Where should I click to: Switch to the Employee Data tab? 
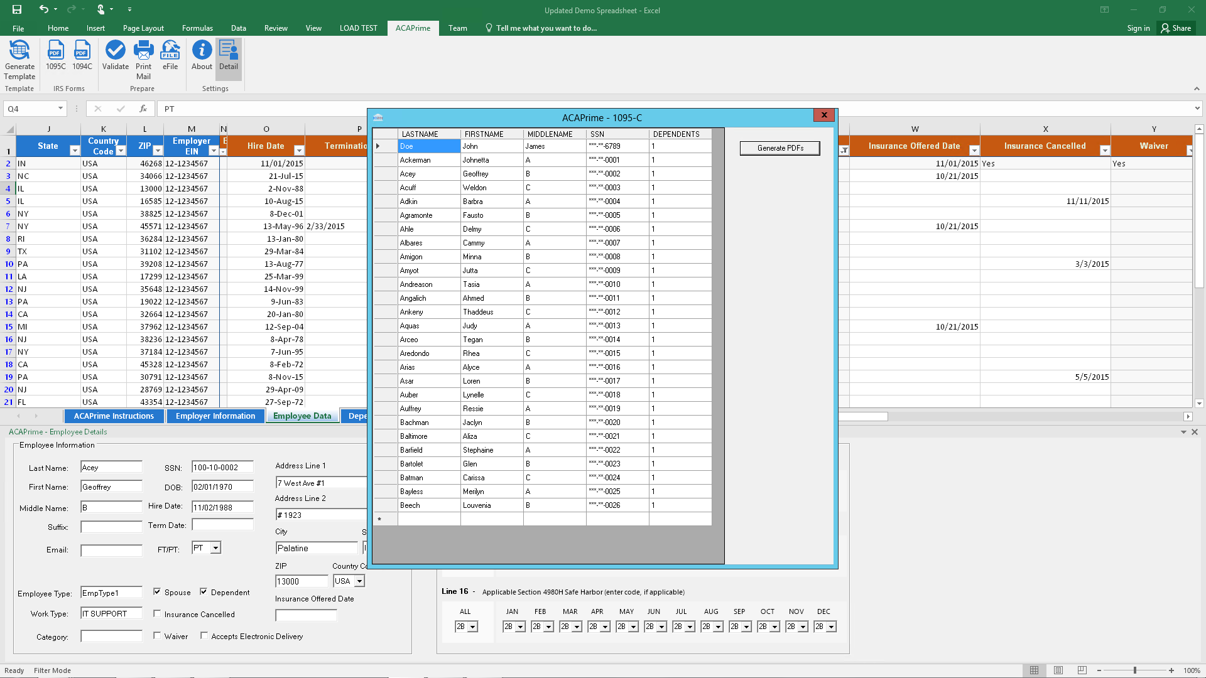[302, 415]
